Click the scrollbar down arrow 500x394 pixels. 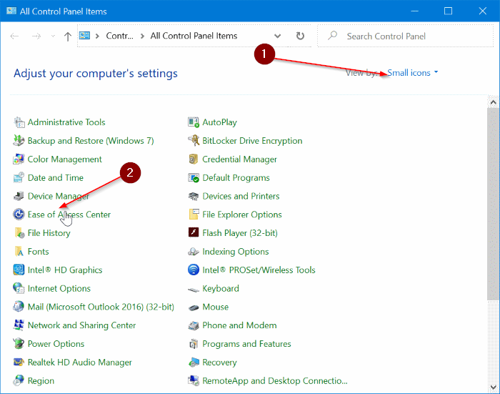494,388
